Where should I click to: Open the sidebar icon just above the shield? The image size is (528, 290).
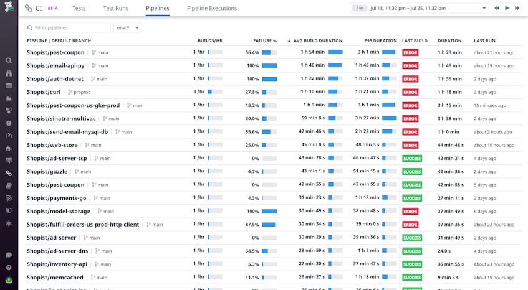[9, 198]
